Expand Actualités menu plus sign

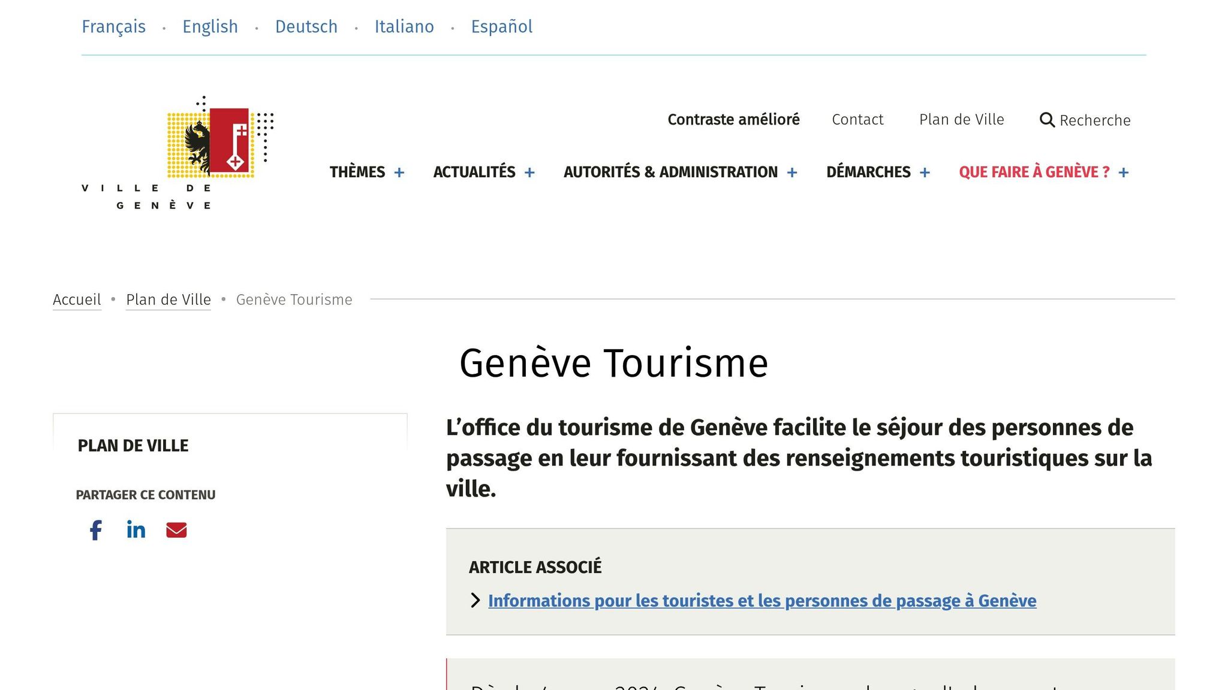tap(529, 172)
